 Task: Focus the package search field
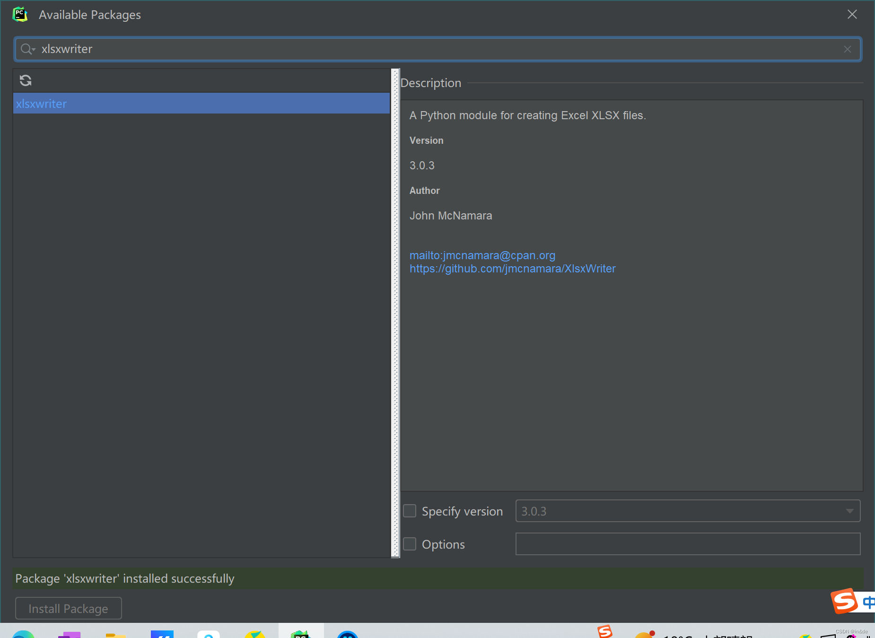(x=438, y=49)
